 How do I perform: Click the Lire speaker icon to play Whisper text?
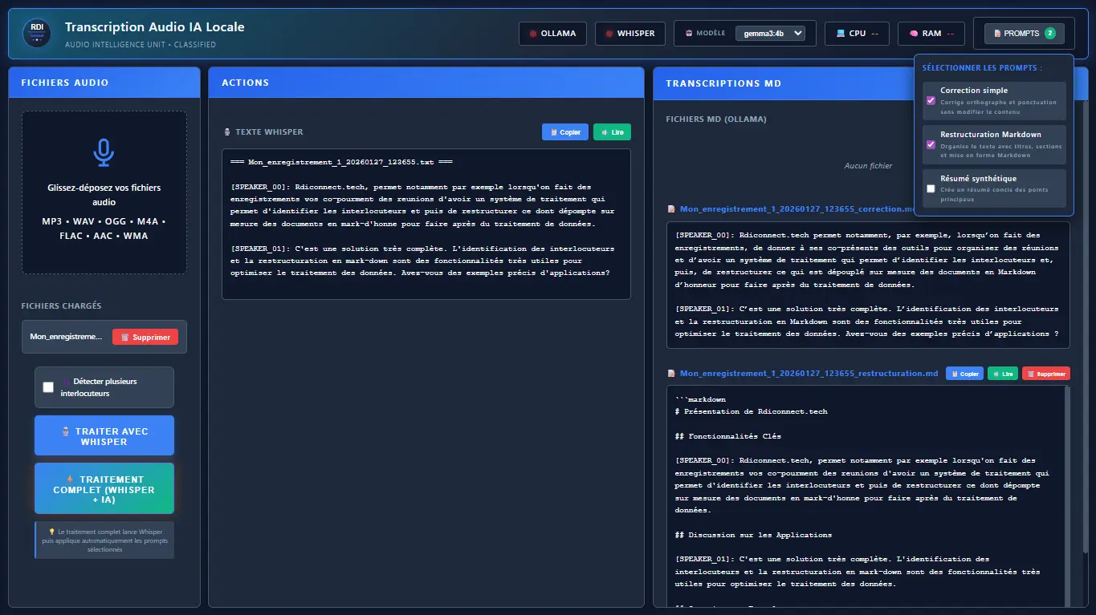[x=604, y=131]
